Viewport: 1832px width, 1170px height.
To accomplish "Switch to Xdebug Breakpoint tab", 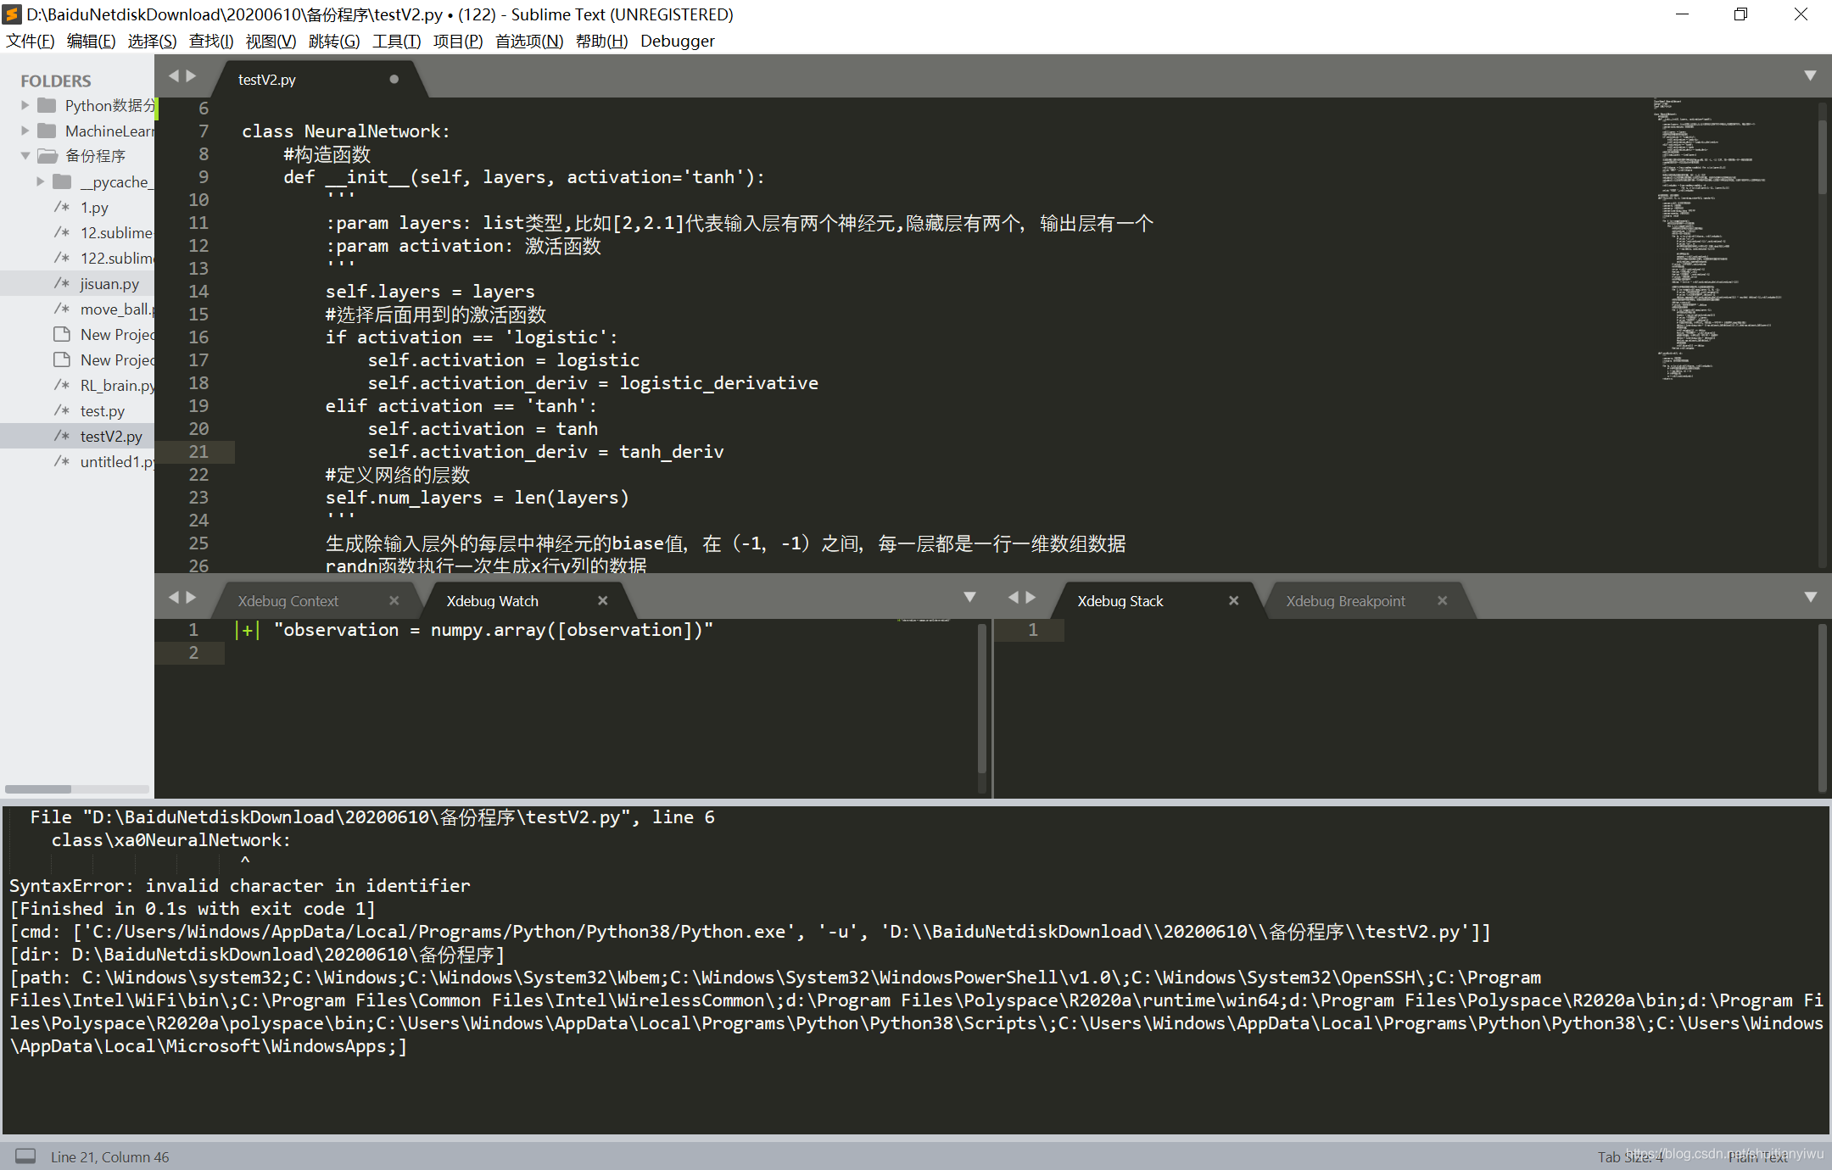I will click(1345, 601).
